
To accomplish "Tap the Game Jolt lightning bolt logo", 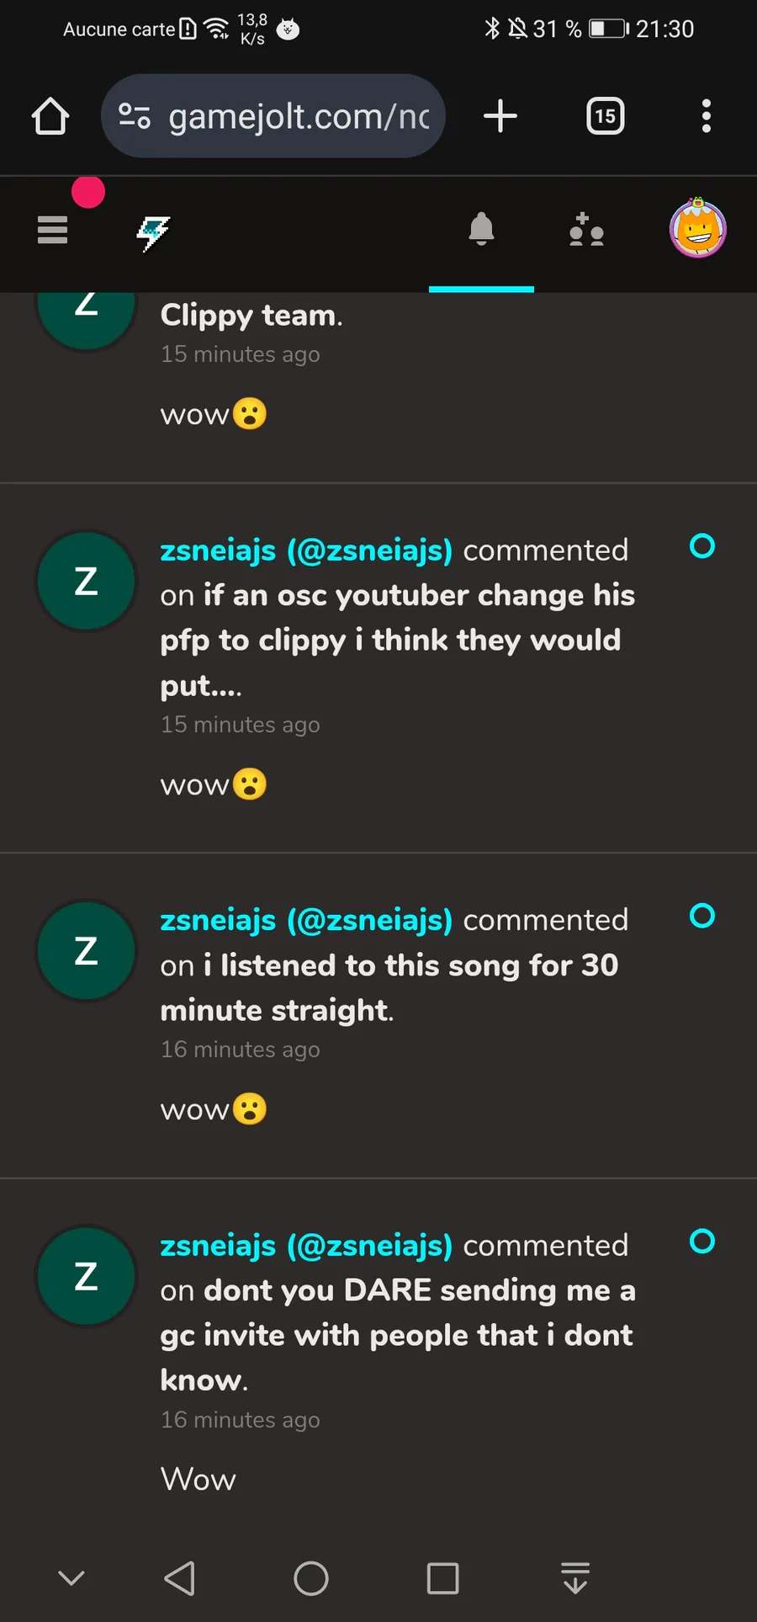I will tap(153, 232).
